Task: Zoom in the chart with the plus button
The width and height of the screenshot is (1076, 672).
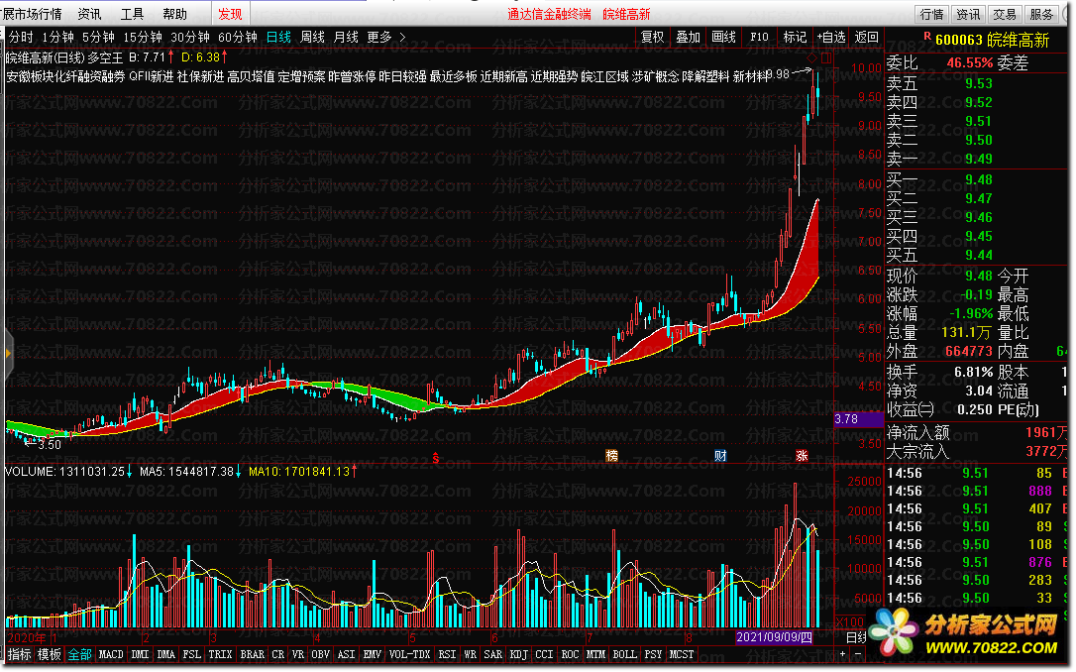Action: click(843, 654)
